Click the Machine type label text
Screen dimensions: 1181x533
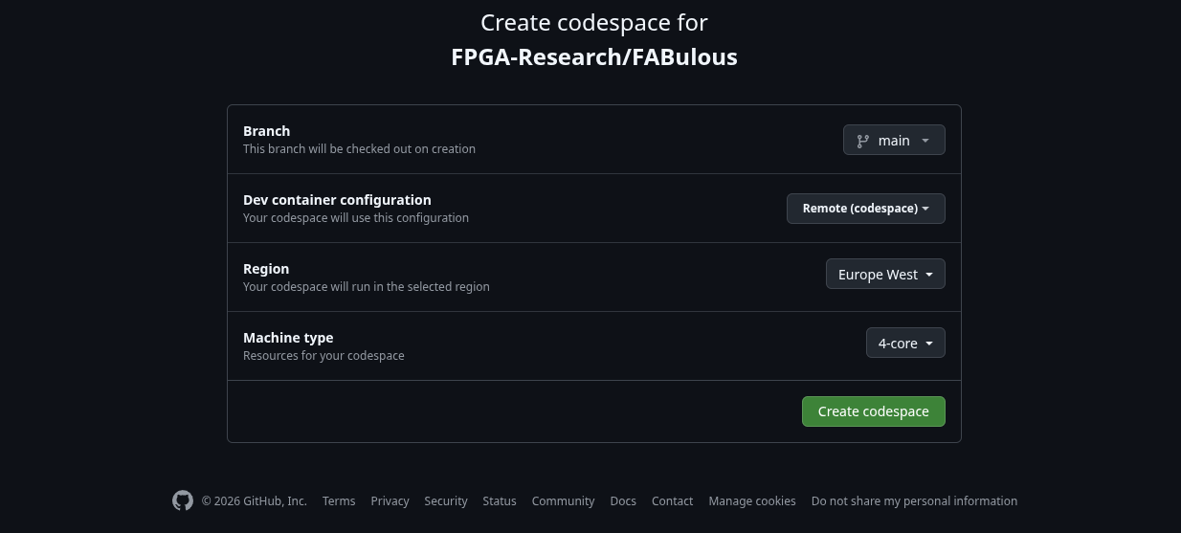(288, 338)
